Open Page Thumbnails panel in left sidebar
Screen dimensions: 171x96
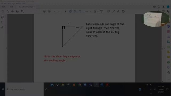[2, 17]
